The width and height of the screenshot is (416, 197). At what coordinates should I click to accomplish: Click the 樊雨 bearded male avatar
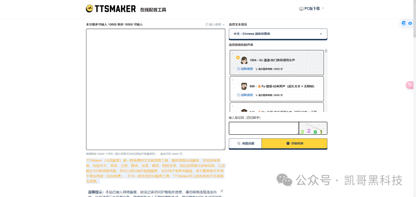(244, 87)
